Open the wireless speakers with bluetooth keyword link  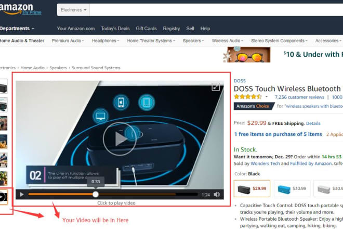pos(313,106)
